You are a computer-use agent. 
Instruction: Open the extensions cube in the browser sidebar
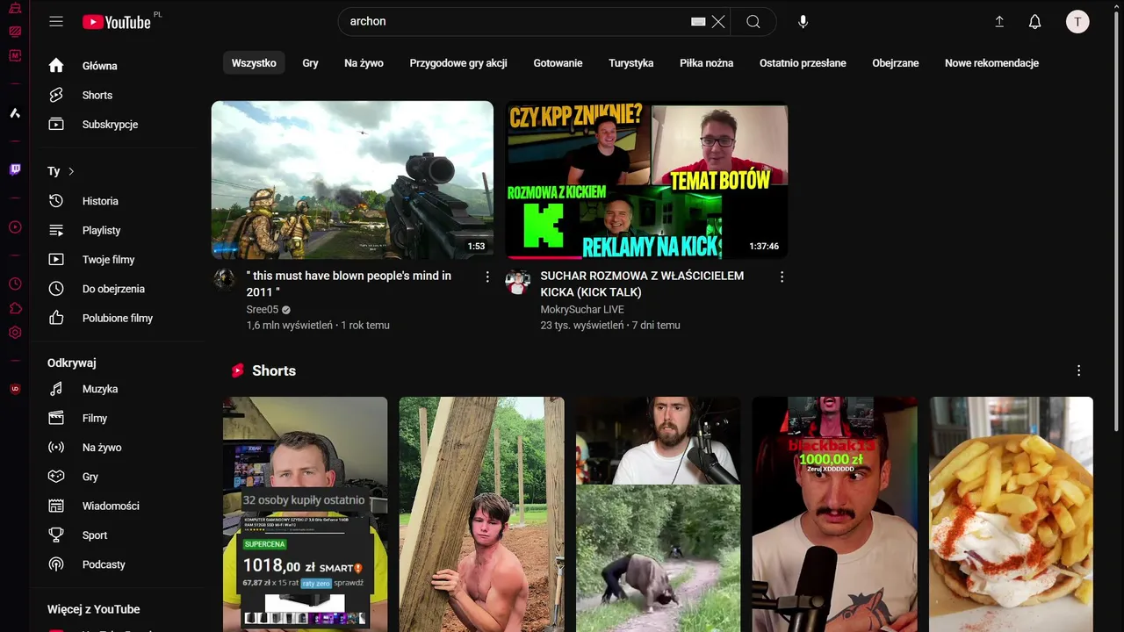click(15, 308)
